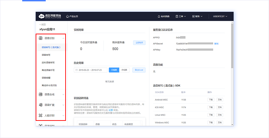The height and width of the screenshot is (138, 269).
Task: Click the 500 remaining service value
Action: point(115,49)
